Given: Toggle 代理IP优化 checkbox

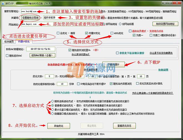Looking at the screenshot, I should click(x=87, y=33).
